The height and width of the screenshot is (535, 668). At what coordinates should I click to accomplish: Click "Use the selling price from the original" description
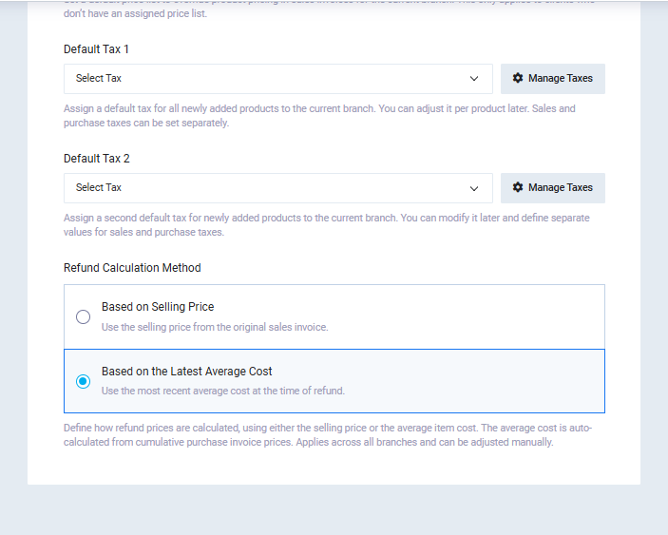click(215, 327)
